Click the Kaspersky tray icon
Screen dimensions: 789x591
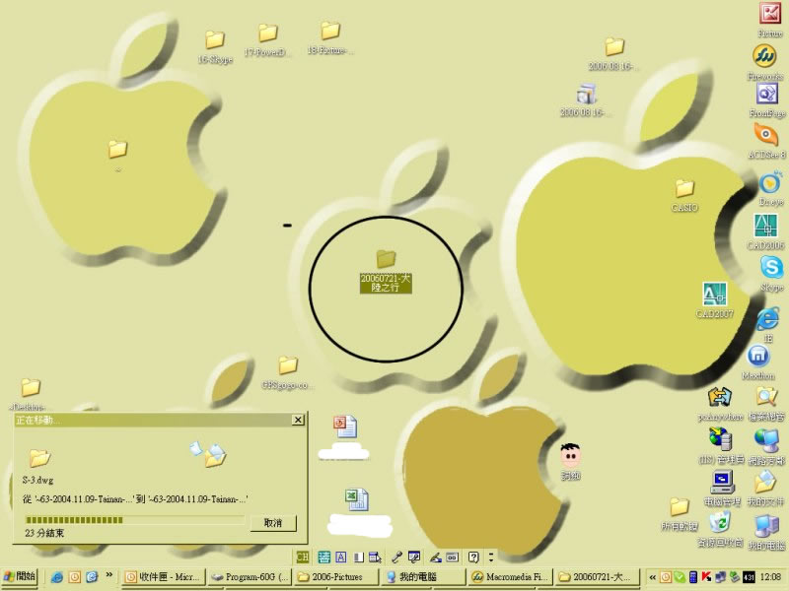706,577
